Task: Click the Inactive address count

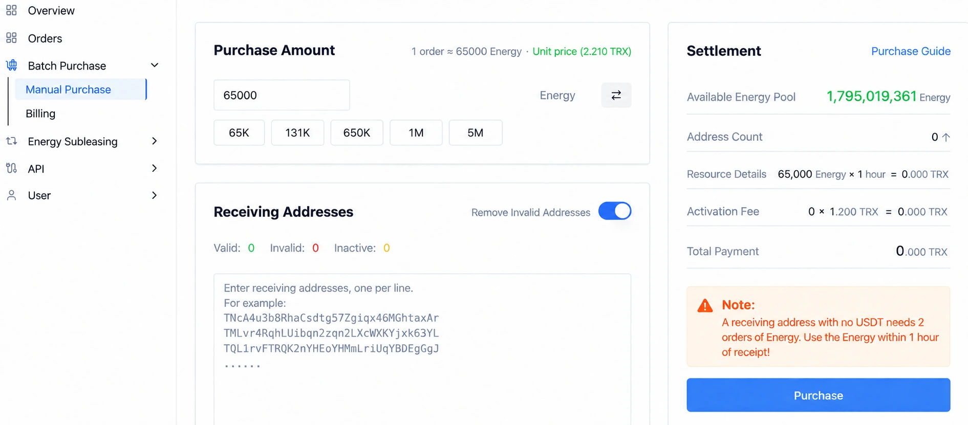Action: 386,248
